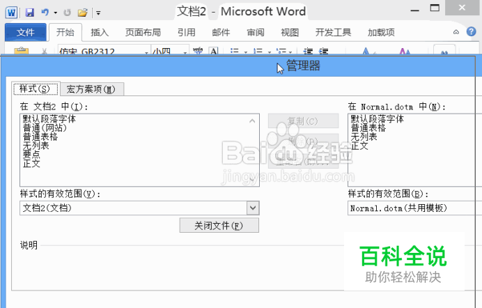The image size is (482, 308).
Task: Select 正文 in Normal.dotm list
Action: click(359, 146)
